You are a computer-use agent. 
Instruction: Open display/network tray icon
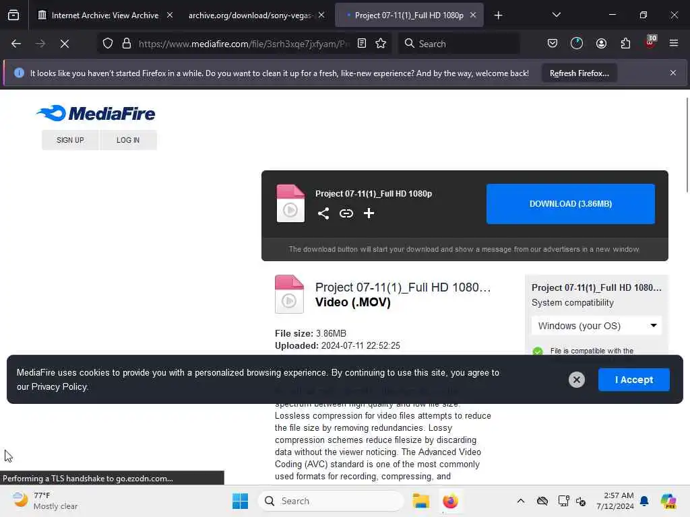click(564, 501)
